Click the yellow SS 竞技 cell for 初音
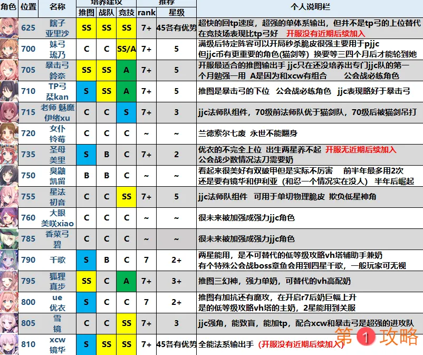 [127, 197]
